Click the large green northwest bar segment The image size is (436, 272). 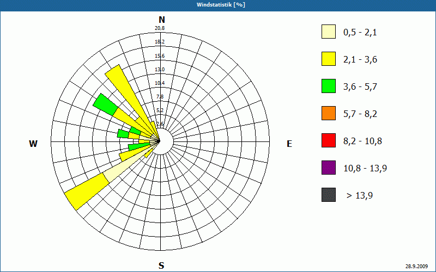click(x=105, y=104)
